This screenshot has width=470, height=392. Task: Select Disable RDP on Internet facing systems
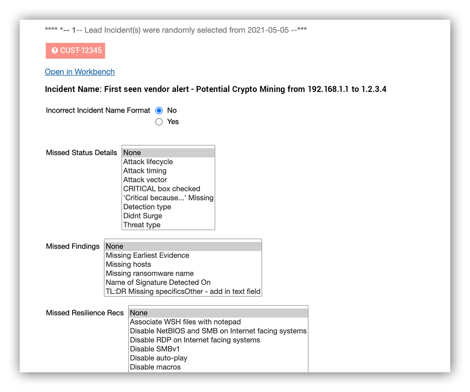coord(218,340)
